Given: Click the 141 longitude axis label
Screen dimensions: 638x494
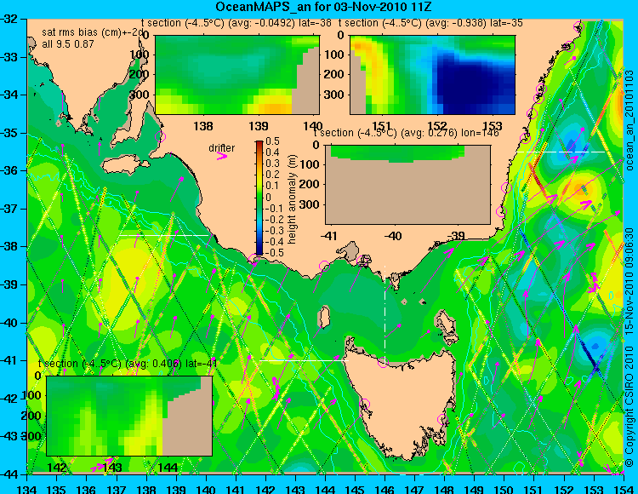Looking at the screenshot, I should coord(236,489).
